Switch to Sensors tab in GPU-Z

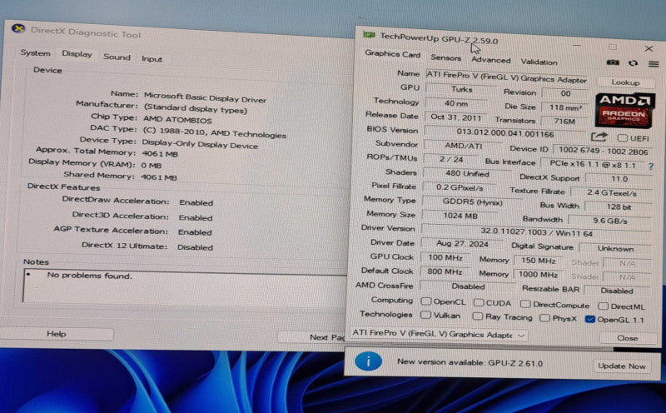pyautogui.click(x=445, y=57)
